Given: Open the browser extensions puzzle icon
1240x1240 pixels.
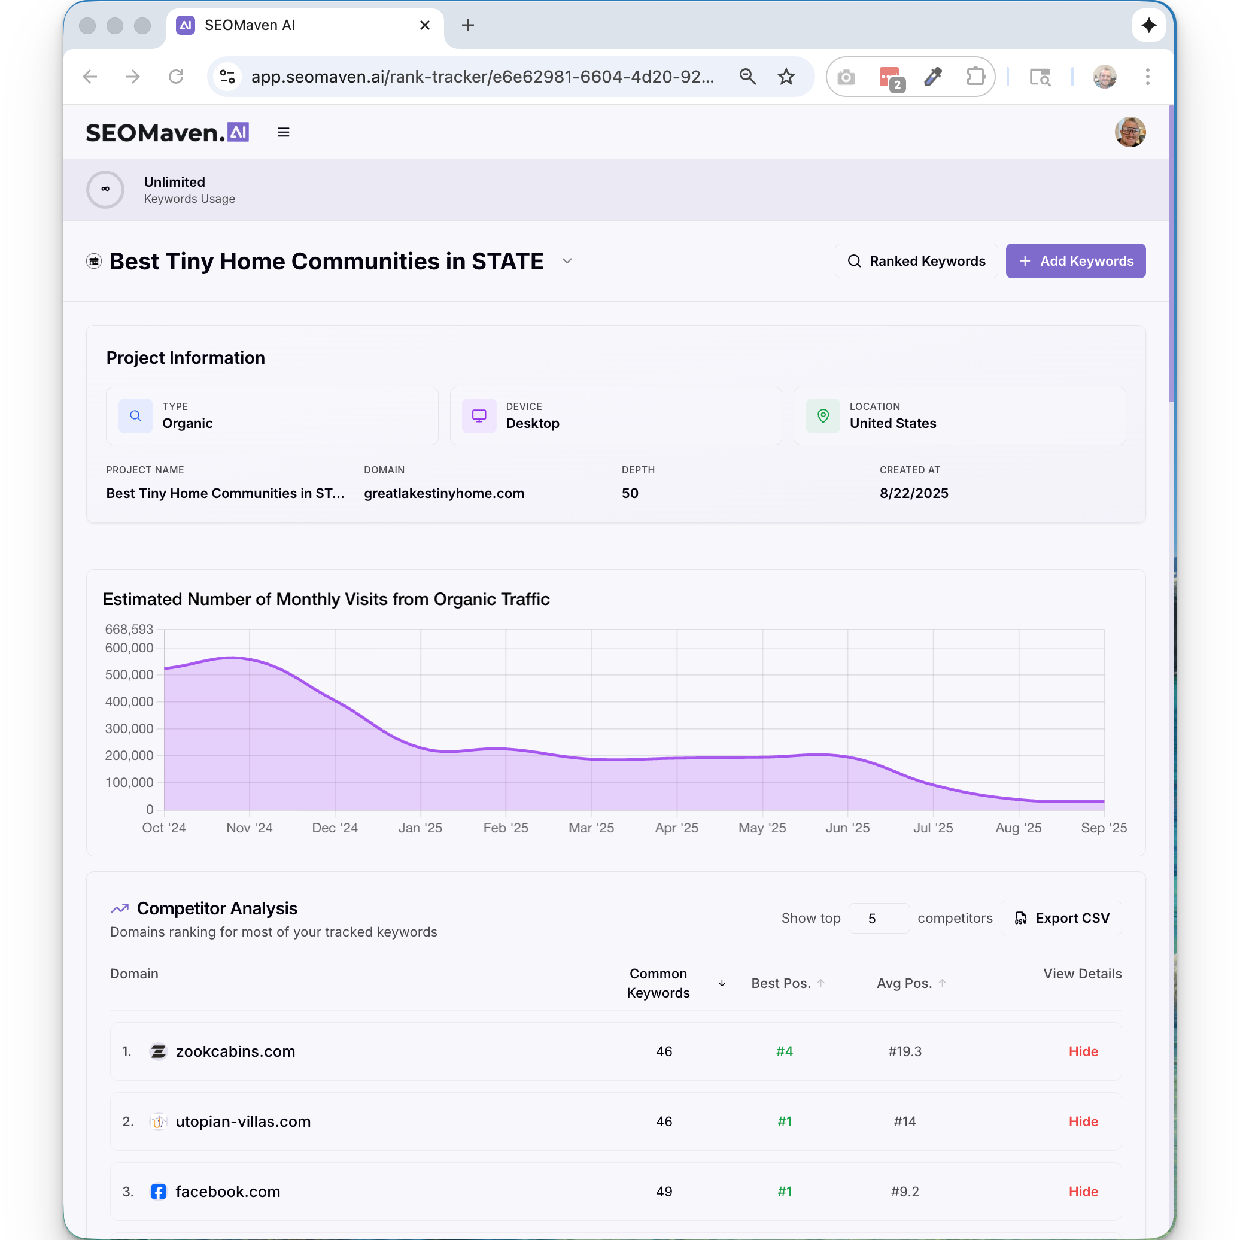Looking at the screenshot, I should pos(975,77).
